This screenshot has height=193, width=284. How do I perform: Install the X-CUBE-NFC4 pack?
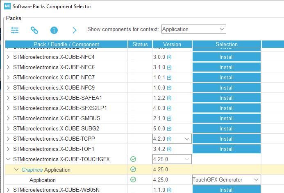click(227, 57)
